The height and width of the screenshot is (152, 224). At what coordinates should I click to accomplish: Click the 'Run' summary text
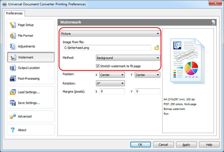pyautogui.click(x=166, y=114)
